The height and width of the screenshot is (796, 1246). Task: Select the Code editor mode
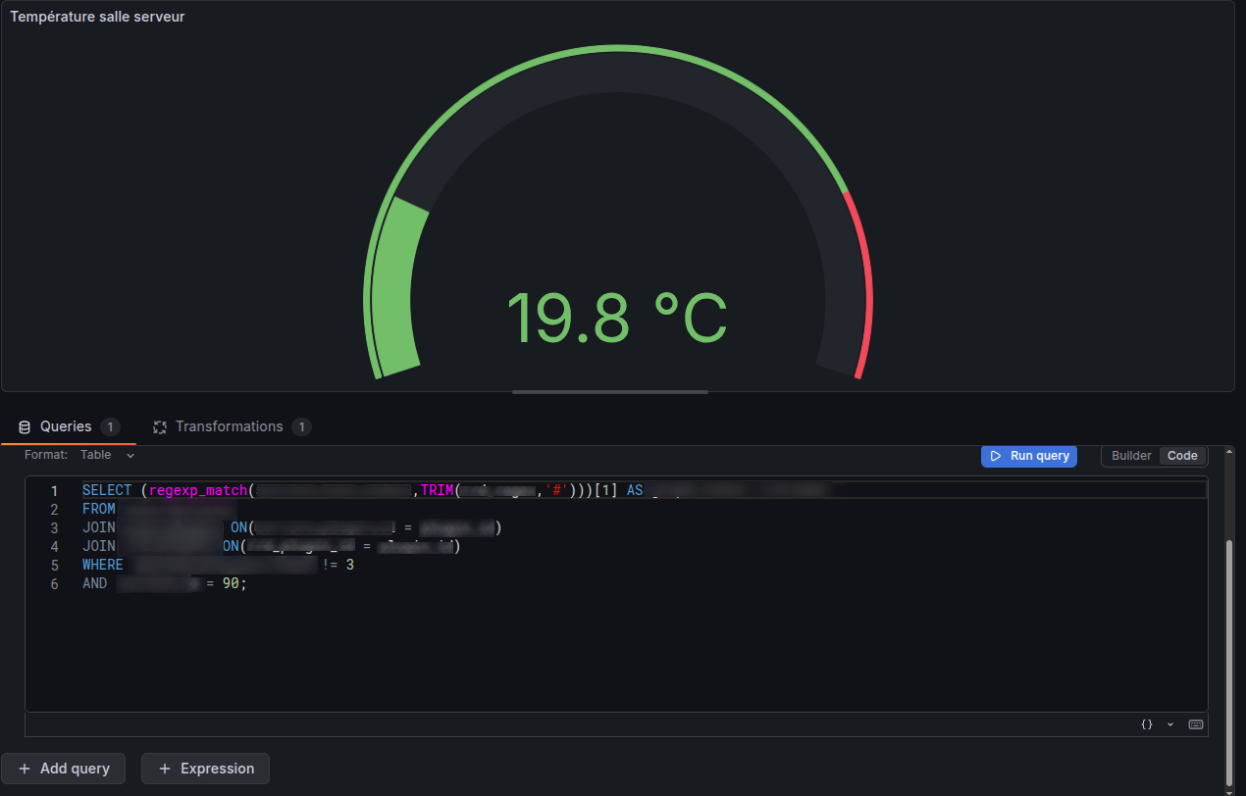(1182, 456)
